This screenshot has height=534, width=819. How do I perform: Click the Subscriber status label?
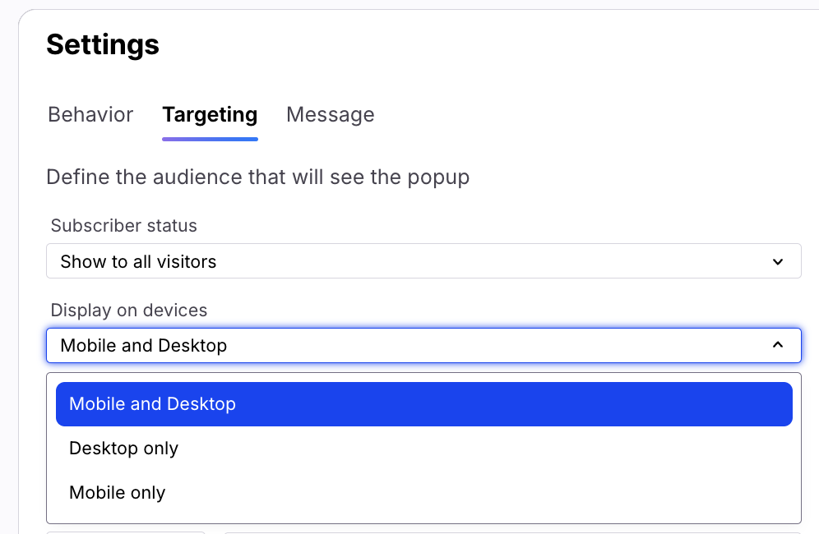124,225
